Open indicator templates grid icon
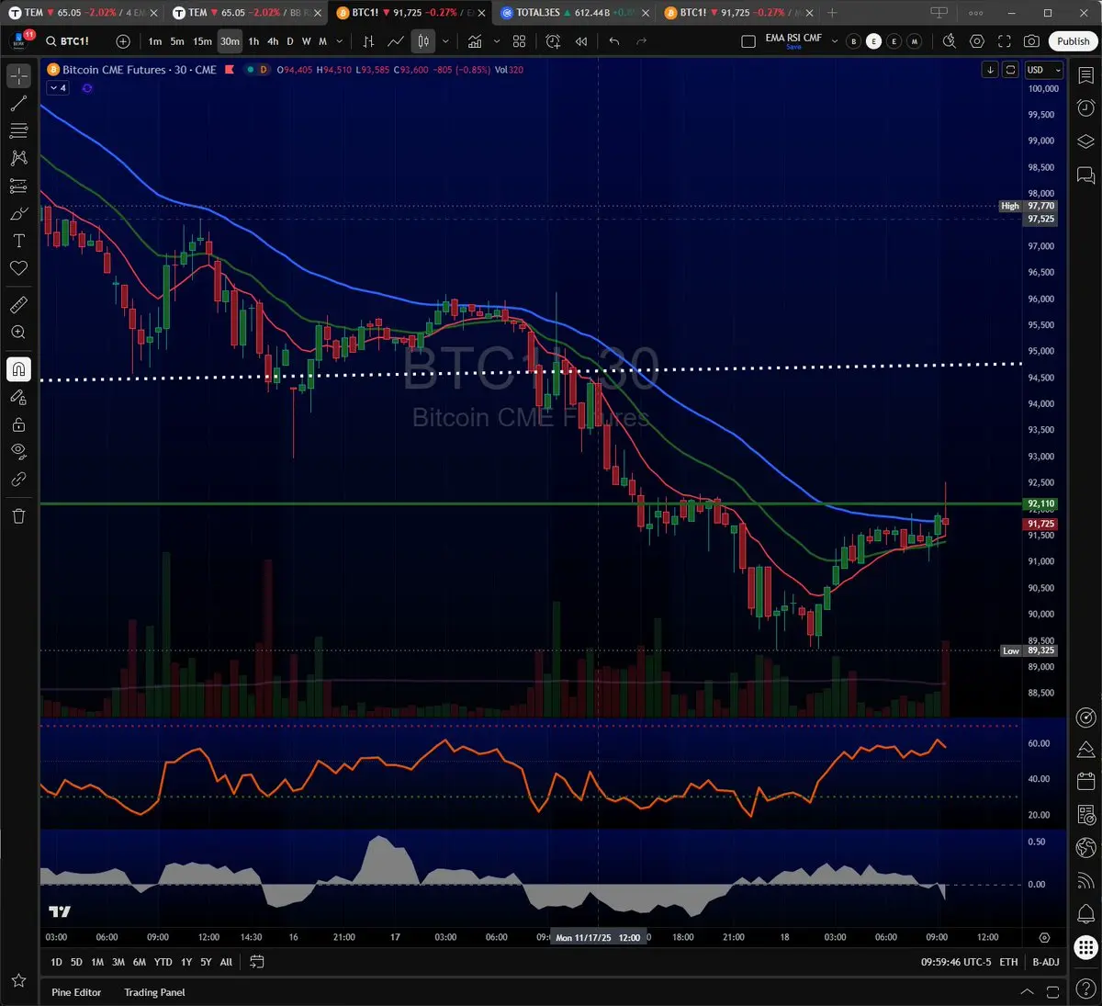Screen dimensions: 1102x1006 [519, 41]
